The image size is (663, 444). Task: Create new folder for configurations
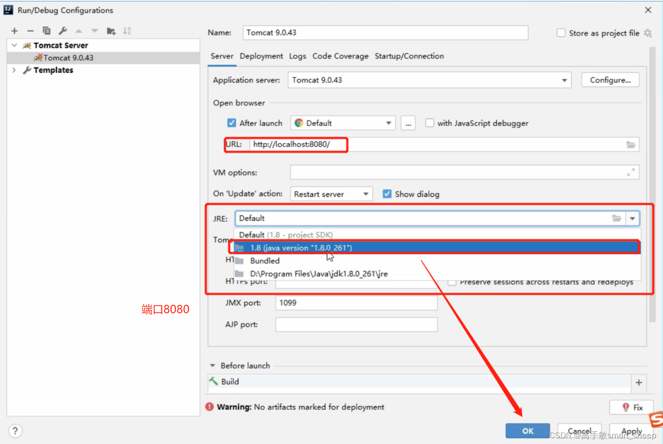coord(111,31)
